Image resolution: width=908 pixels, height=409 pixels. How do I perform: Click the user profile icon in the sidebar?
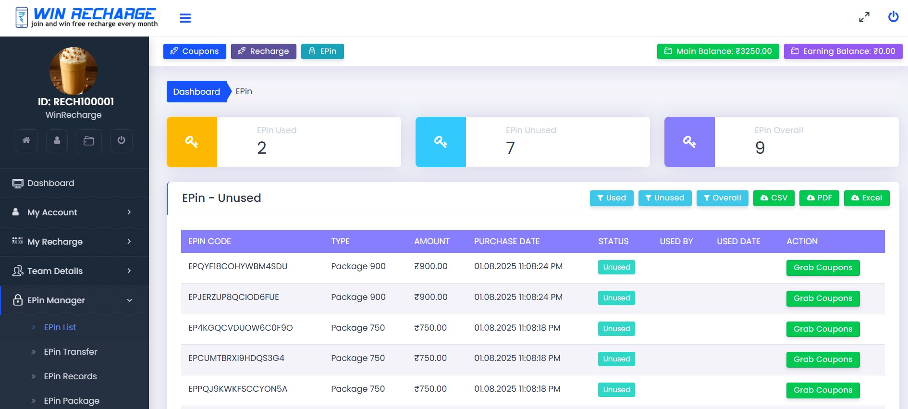pyautogui.click(x=57, y=140)
